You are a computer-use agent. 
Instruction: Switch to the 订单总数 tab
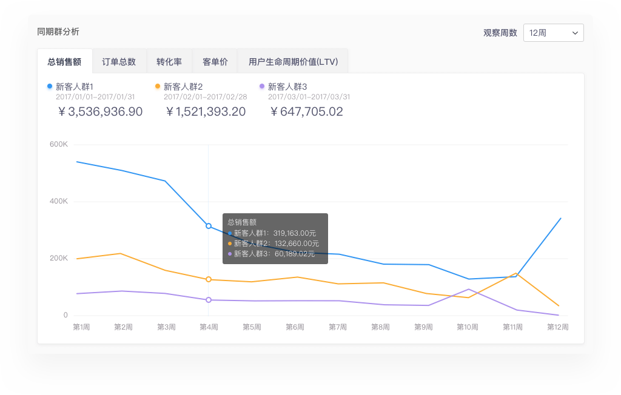[x=119, y=62]
